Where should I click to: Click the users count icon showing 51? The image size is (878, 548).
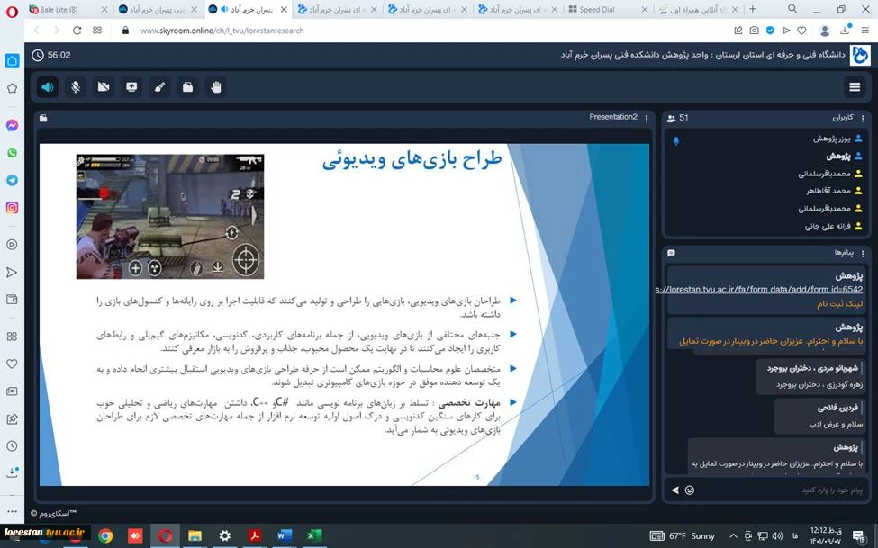(x=672, y=118)
